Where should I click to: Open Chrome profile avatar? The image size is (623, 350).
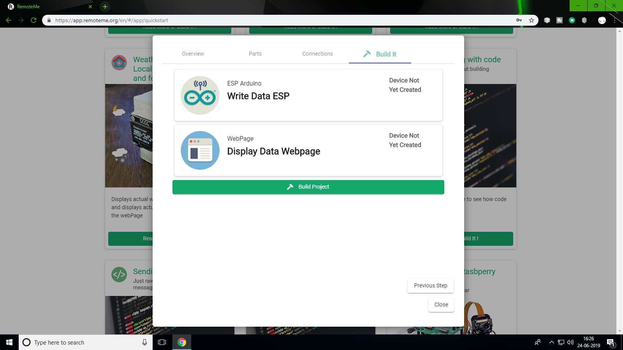tap(602, 20)
